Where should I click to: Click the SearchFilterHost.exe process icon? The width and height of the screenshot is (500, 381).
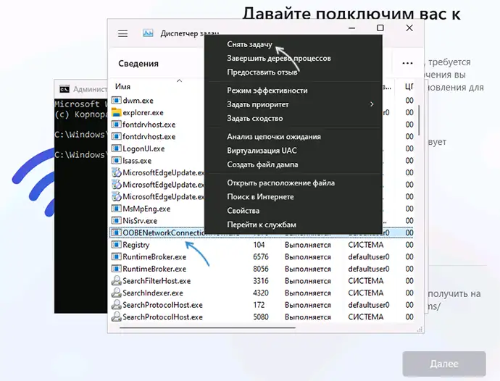tap(117, 281)
